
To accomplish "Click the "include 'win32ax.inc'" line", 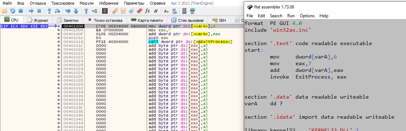I will (x=278, y=30).
